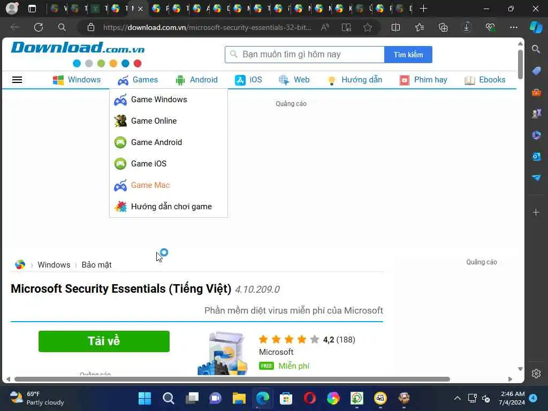Click Windows breadcrumb link
Screen dimensions: 548x411
[54, 265]
